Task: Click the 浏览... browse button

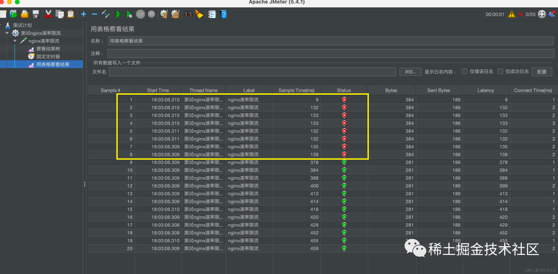Action: point(410,72)
